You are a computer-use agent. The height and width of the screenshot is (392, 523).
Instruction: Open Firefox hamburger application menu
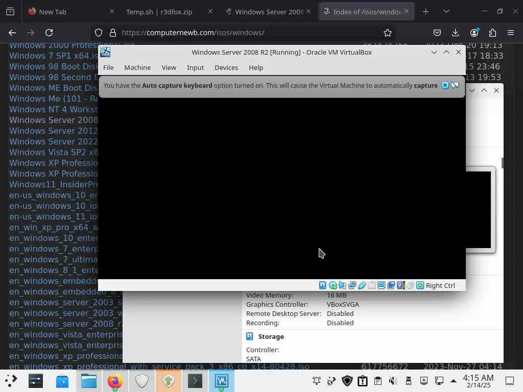[x=511, y=33]
